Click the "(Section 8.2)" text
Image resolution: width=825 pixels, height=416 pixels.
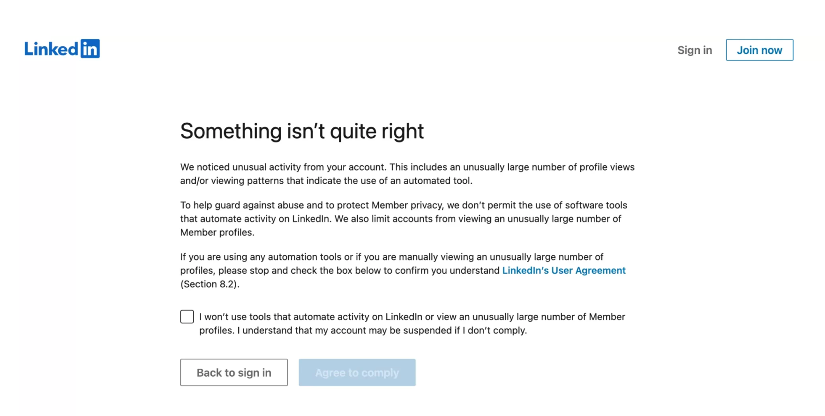210,284
